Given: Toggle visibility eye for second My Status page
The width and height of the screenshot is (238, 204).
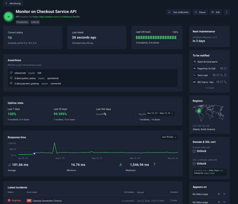Looking at the screenshot, I should (224, 202).
